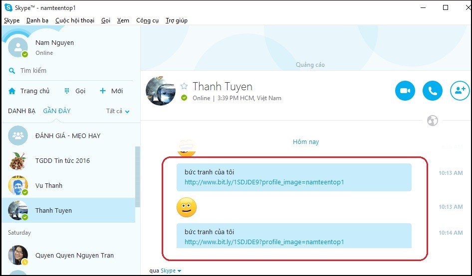Open TGDD Tin tức 2016 conversation

point(68,160)
